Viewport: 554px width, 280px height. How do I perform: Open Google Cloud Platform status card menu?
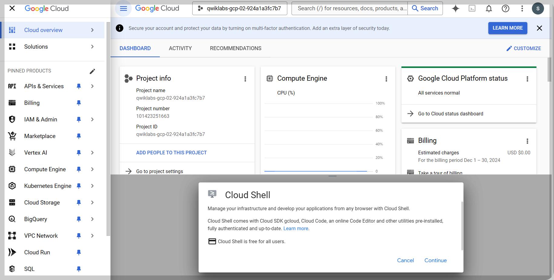[x=527, y=79]
